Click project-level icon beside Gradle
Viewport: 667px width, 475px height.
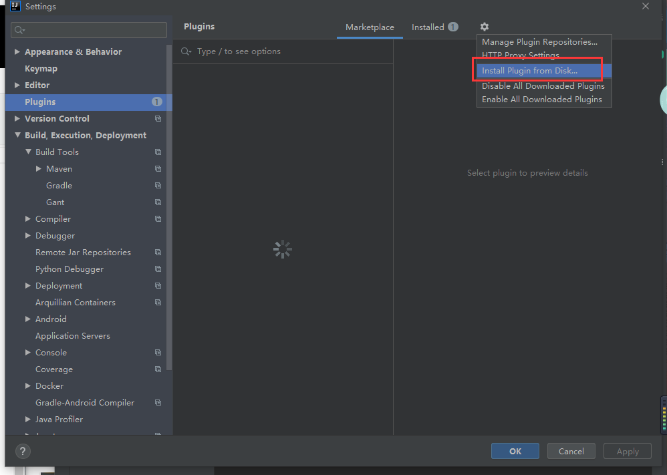pos(158,186)
